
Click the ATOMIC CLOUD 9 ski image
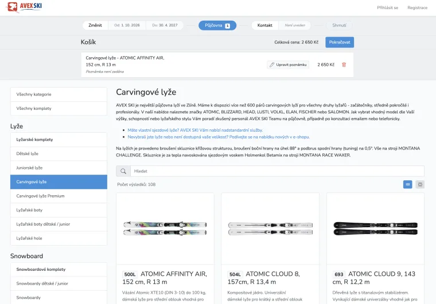click(375, 228)
